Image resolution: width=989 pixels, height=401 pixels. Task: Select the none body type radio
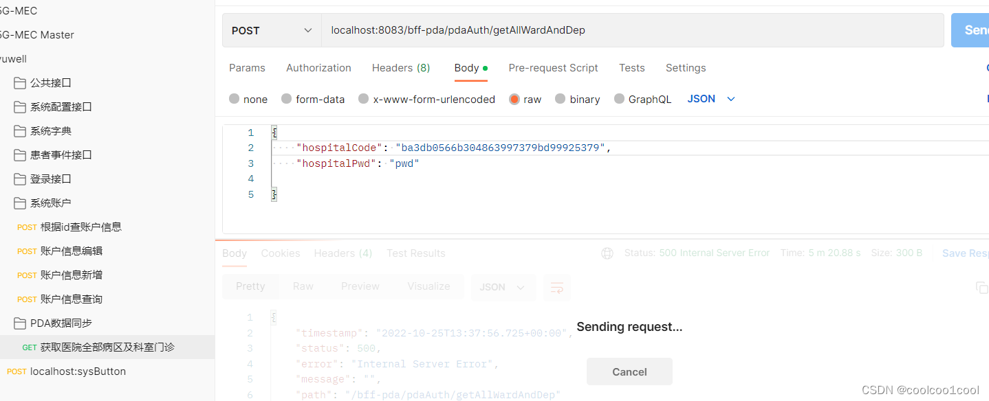pyautogui.click(x=234, y=99)
